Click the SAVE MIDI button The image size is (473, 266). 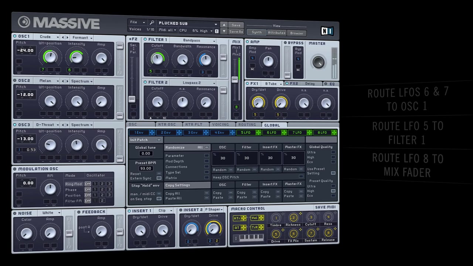point(325,207)
